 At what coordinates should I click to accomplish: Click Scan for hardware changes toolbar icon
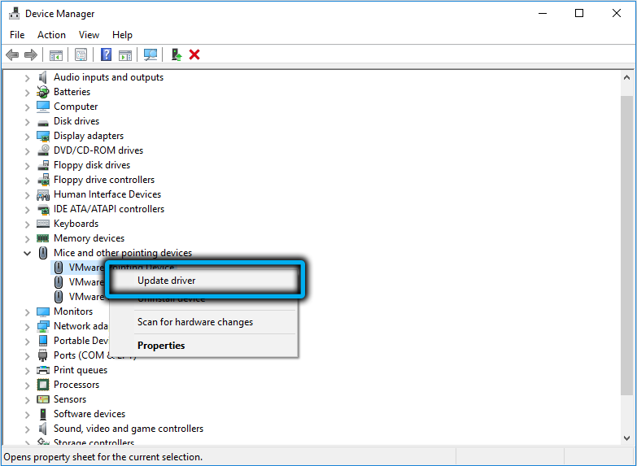[x=151, y=54]
